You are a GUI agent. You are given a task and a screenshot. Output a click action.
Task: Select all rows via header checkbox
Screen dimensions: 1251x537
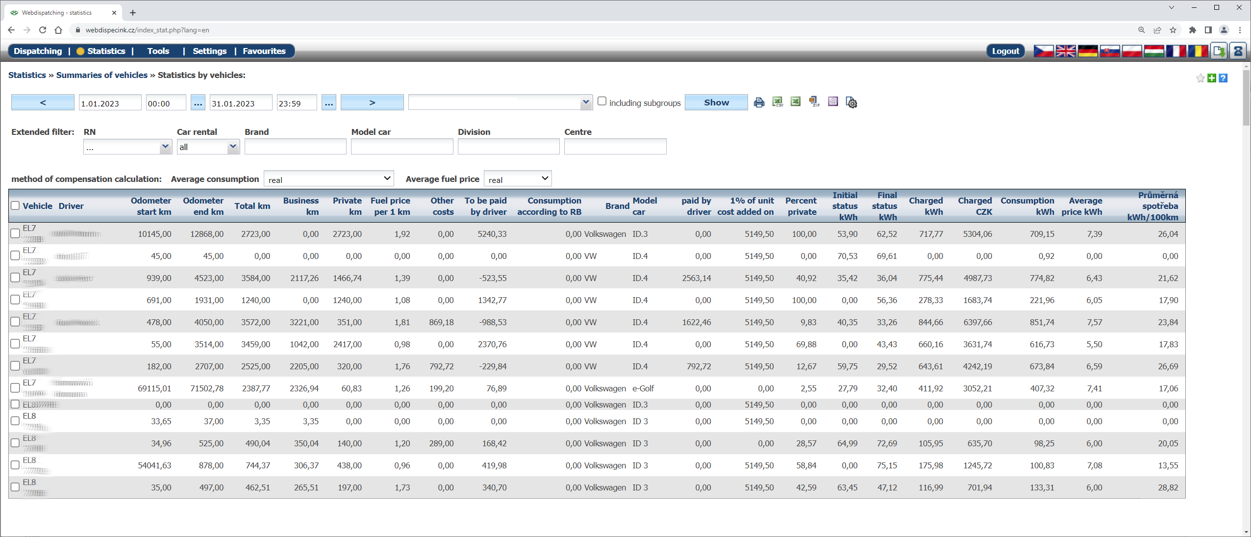15,205
